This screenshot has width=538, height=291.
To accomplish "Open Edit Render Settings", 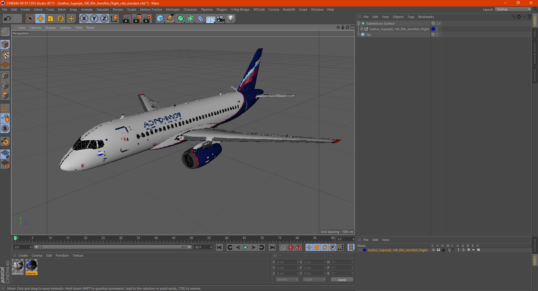I will [147, 19].
